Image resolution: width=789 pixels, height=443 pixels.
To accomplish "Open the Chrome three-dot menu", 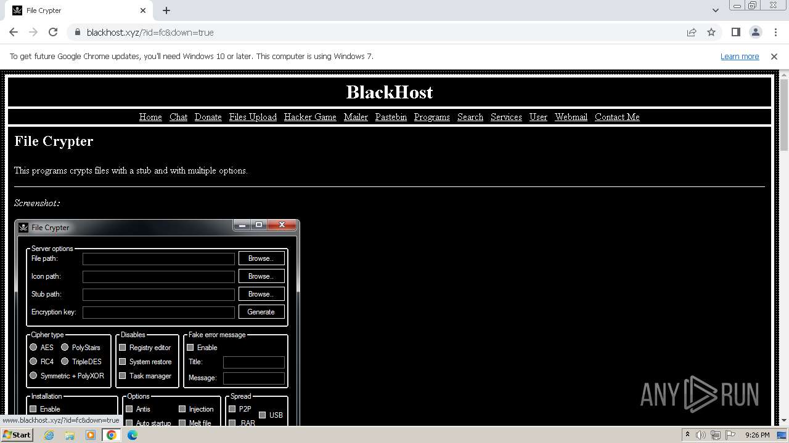I will 775,32.
